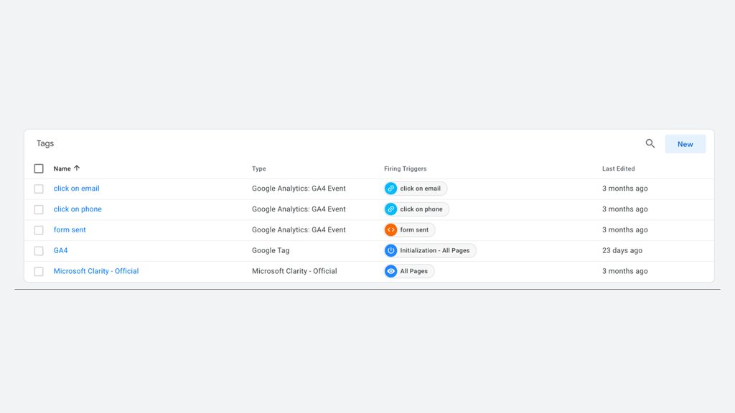Image resolution: width=735 pixels, height=413 pixels.
Task: Click the Last Edited column header
Action: [x=618, y=168]
